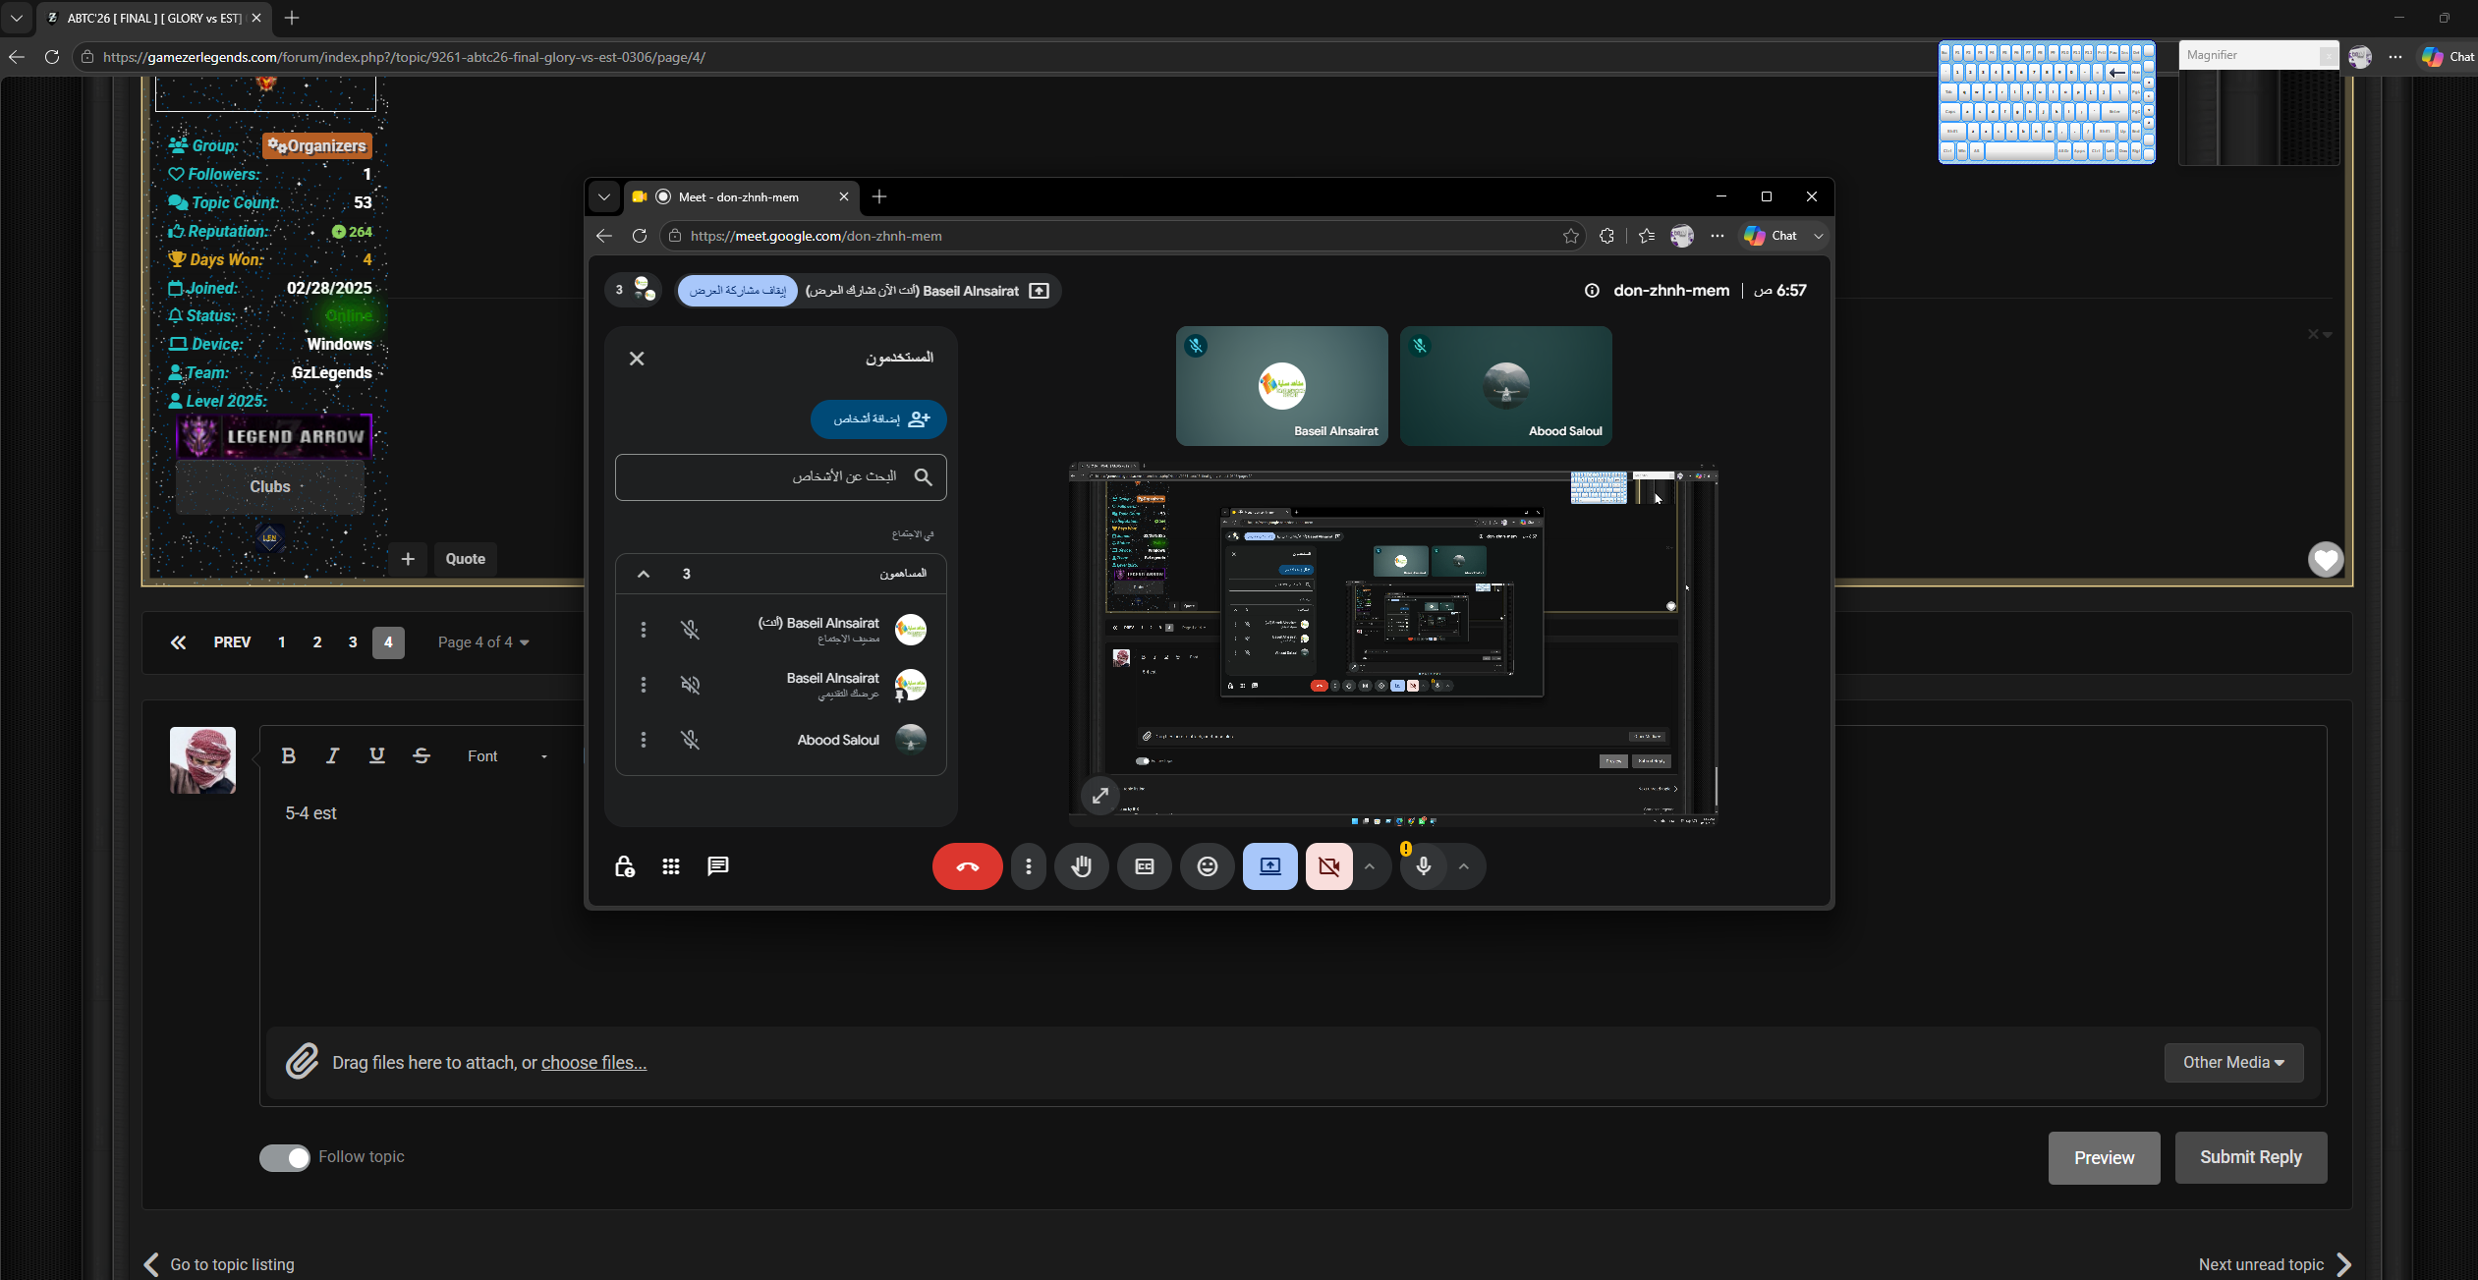Mute Abood Saloul in participants list
The image size is (2478, 1280).
(x=691, y=740)
